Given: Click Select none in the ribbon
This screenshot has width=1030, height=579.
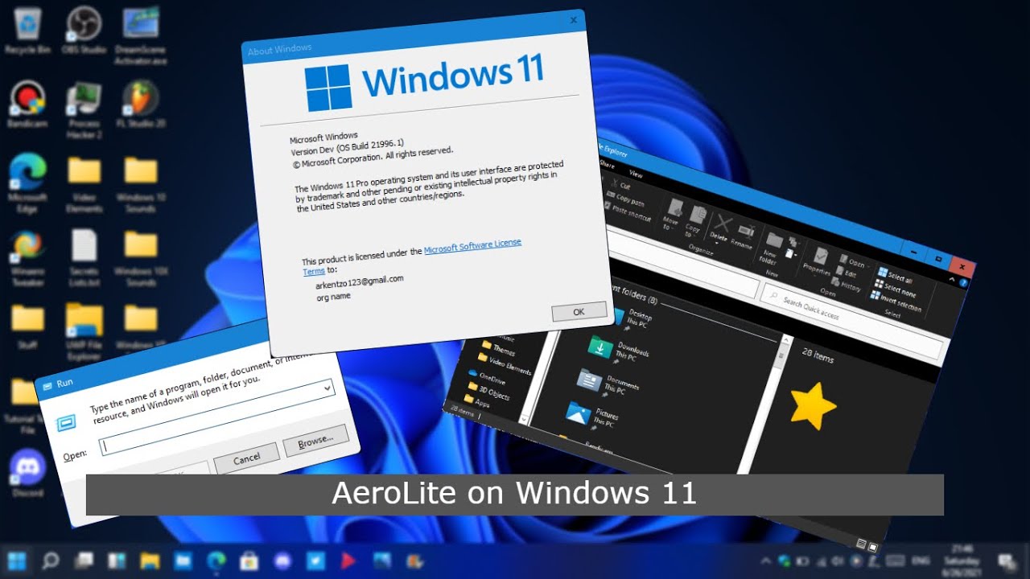Looking at the screenshot, I should point(895,289).
